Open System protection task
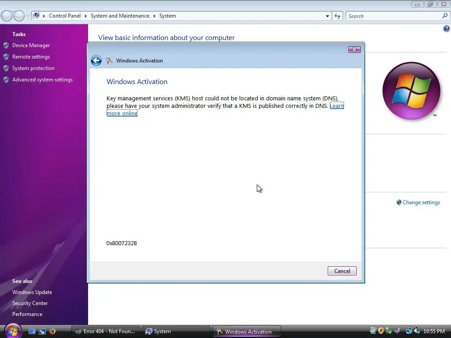This screenshot has height=338, width=451. [33, 68]
